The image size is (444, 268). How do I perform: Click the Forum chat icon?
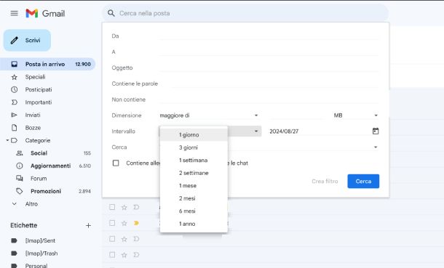click(x=19, y=179)
